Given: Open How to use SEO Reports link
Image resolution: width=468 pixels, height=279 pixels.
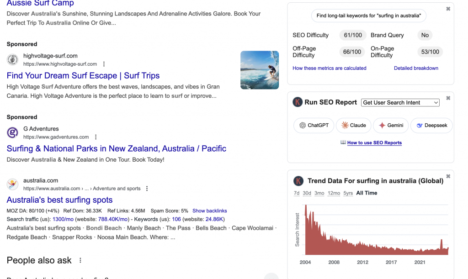Looking at the screenshot, I should (374, 143).
